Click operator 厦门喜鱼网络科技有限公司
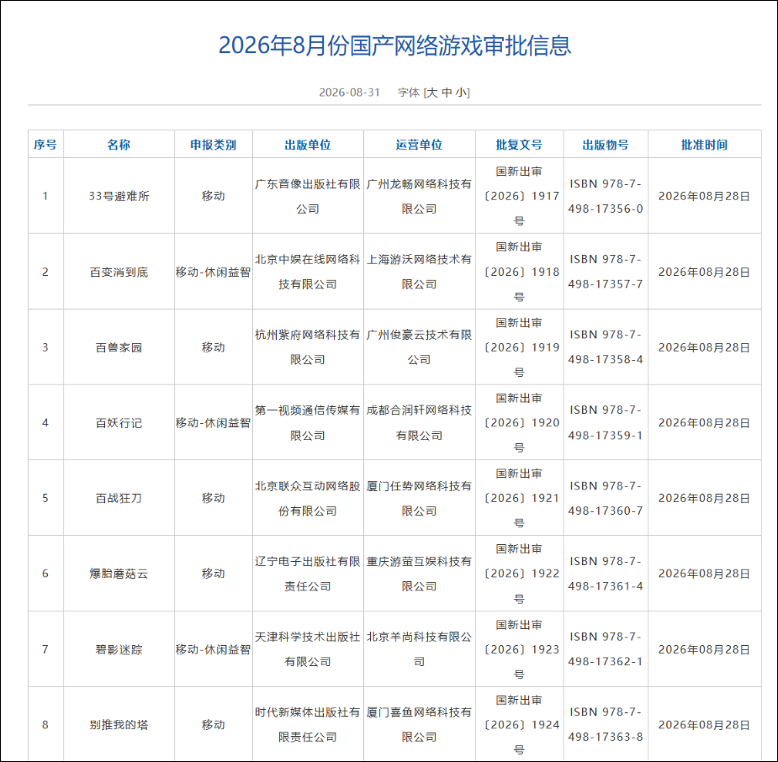Viewport: 778px width, 762px height. pyautogui.click(x=419, y=725)
